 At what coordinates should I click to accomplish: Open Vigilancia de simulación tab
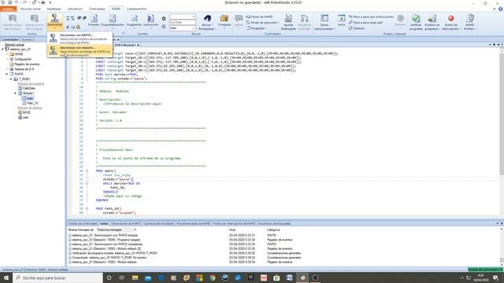158,223
